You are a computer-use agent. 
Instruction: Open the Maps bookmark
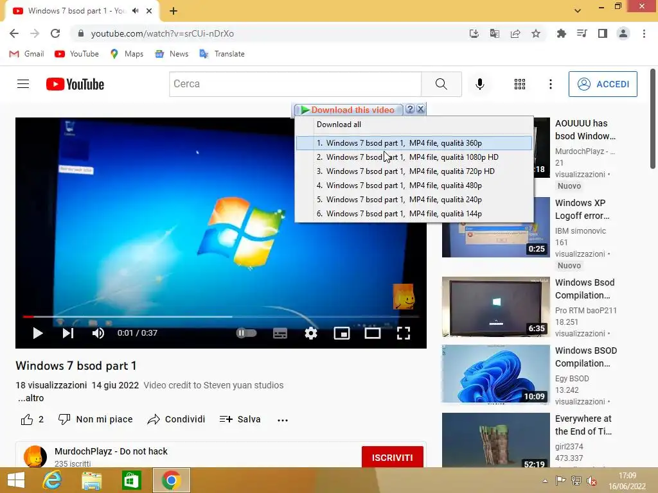[x=127, y=54]
